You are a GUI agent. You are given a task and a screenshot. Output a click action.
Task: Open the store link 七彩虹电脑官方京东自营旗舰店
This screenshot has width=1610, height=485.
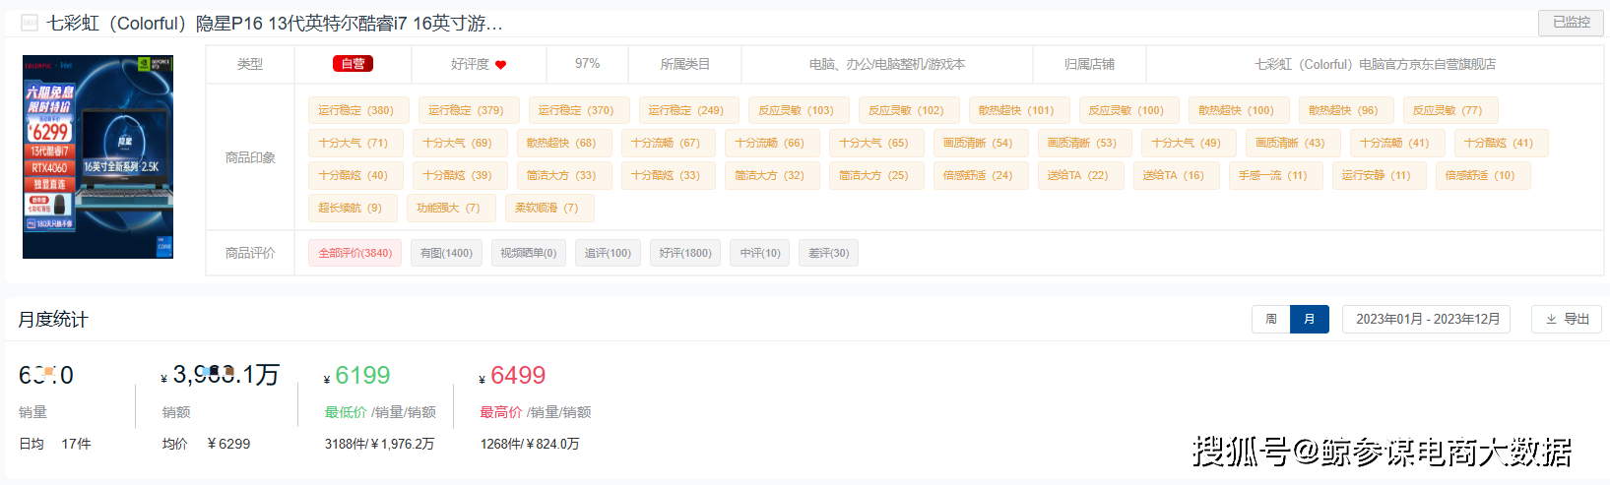[1375, 64]
